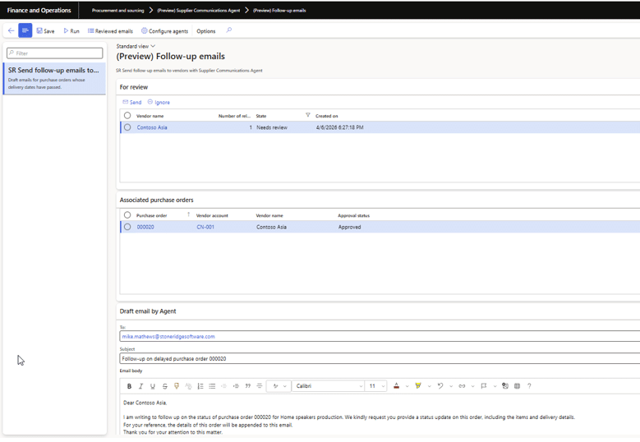Select all rows in For review grid
Screen dimensions: 640x442
127,116
